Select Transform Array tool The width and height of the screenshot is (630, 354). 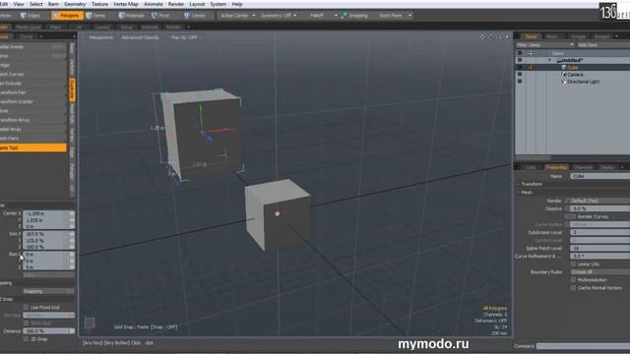[x=32, y=120]
